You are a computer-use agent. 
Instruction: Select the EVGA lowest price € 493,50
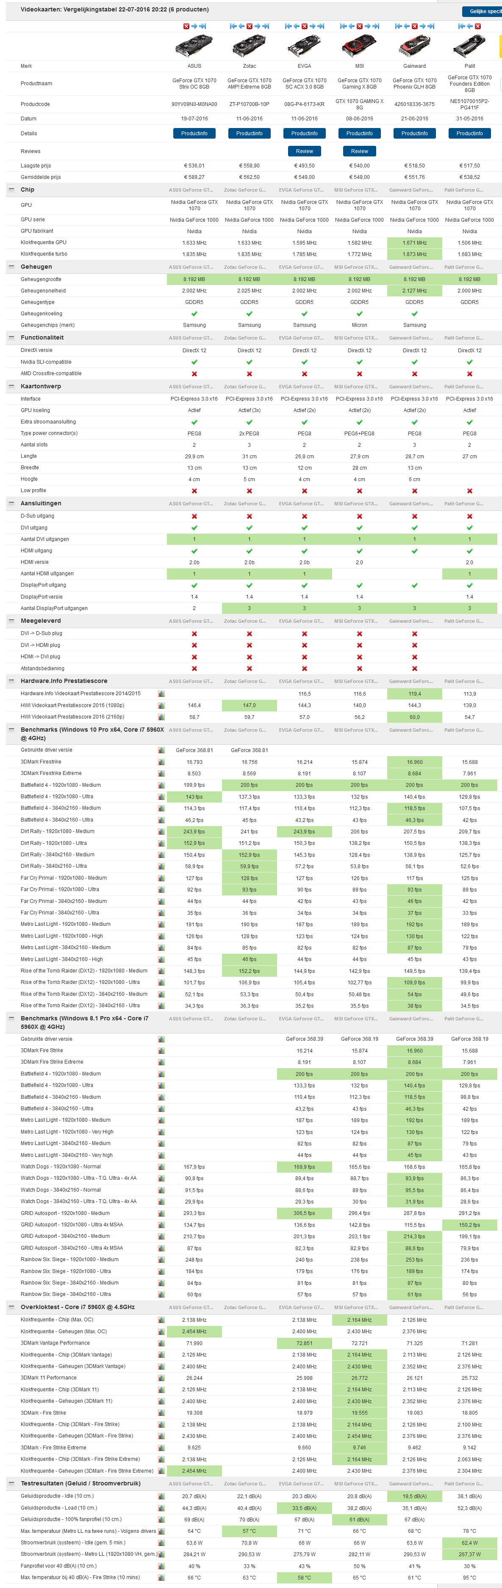[304, 166]
